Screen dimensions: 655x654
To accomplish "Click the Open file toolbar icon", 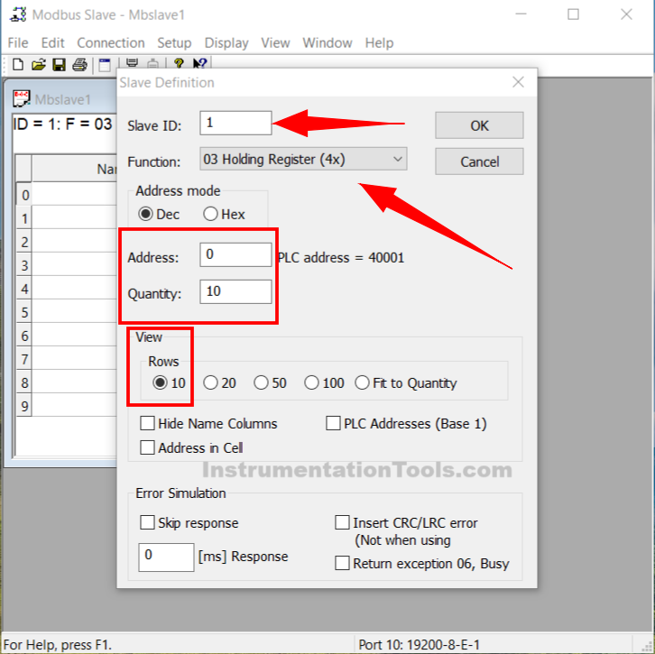I will (39, 65).
